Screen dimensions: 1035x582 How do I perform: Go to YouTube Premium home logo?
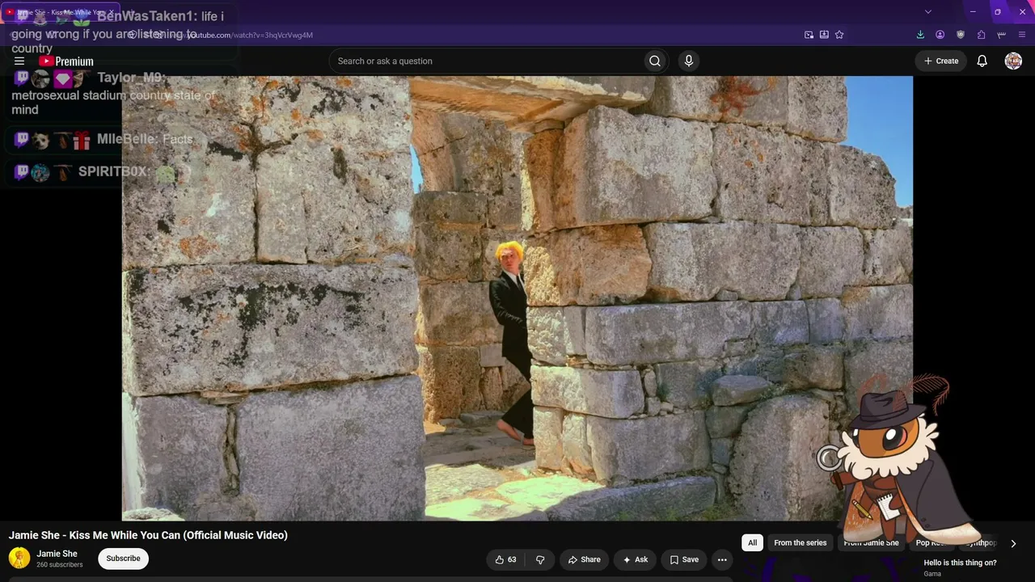(66, 61)
